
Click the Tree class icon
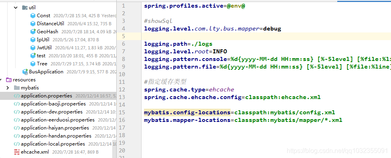click(x=32, y=63)
